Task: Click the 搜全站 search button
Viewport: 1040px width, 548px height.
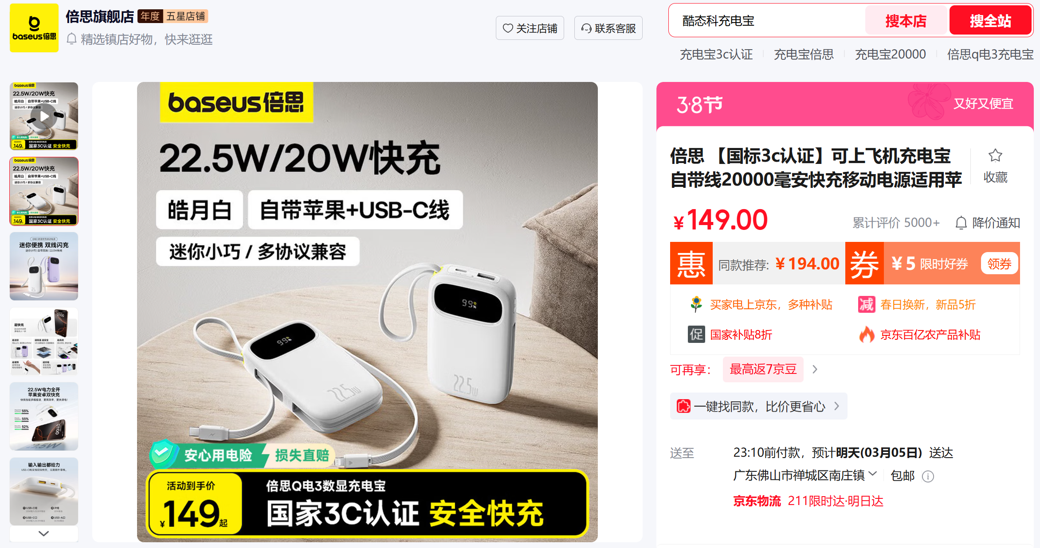Action: click(990, 21)
